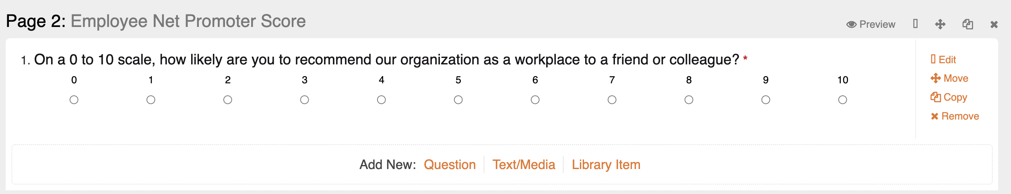Copy question 1
Viewport: 1011px width, 194px height.
point(949,97)
